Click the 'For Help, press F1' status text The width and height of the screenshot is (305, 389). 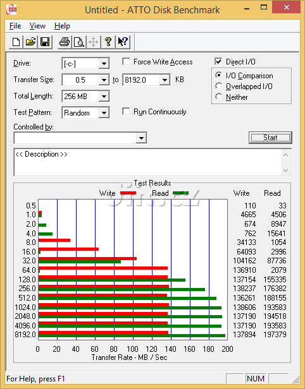pyautogui.click(x=35, y=379)
